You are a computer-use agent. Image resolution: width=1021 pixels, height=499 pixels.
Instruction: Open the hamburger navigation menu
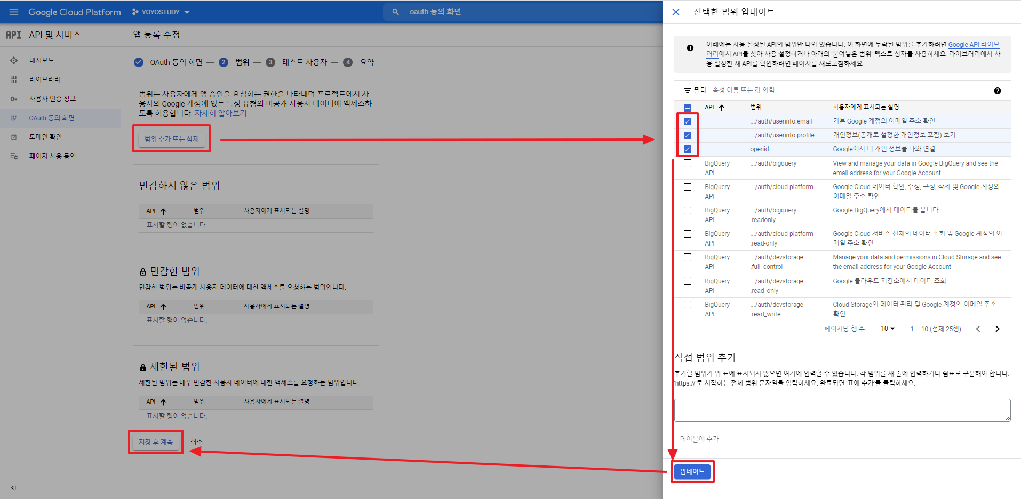14,12
